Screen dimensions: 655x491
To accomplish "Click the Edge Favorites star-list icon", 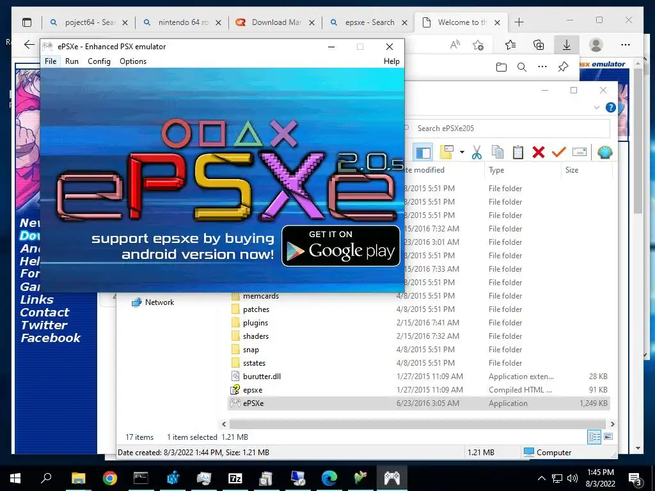I will [x=510, y=45].
